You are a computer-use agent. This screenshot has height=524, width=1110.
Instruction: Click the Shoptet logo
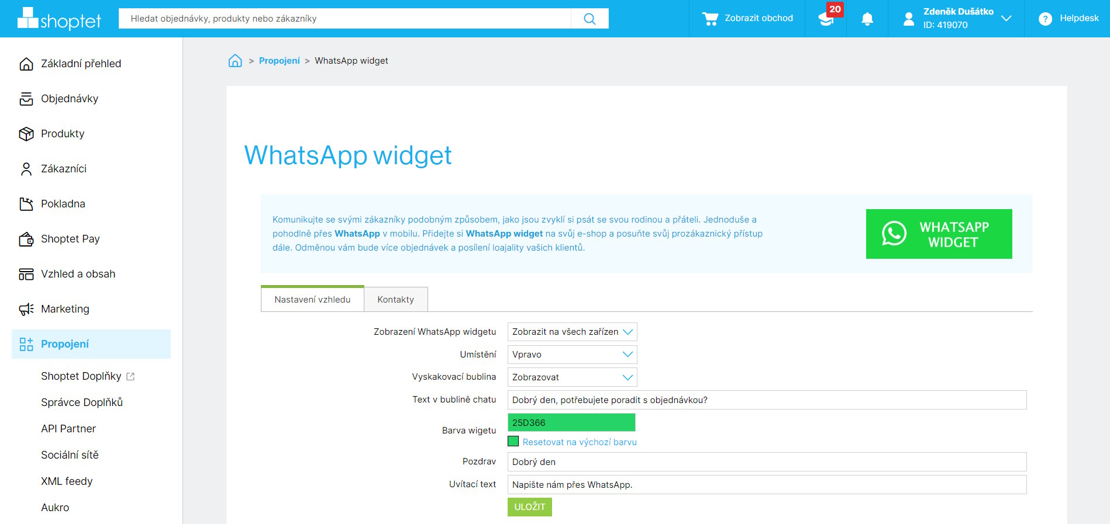pyautogui.click(x=59, y=19)
